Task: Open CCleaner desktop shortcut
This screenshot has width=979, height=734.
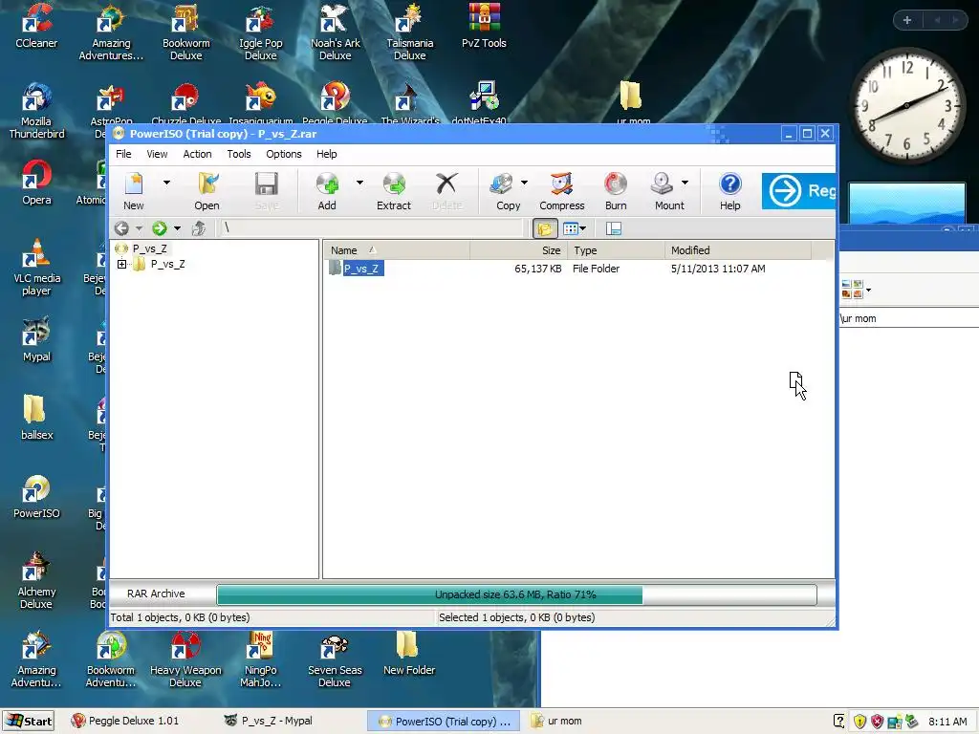Action: (x=37, y=26)
